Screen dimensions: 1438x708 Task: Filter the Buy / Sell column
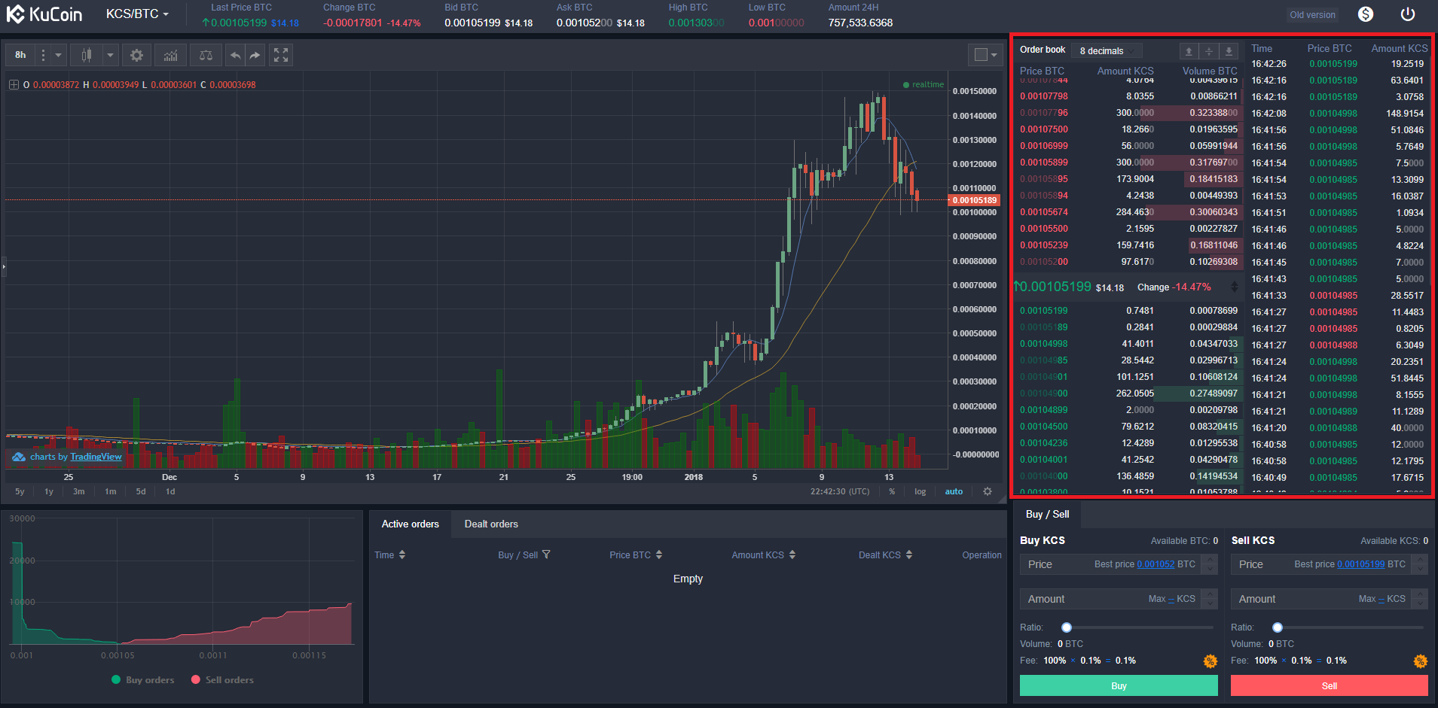(x=546, y=555)
